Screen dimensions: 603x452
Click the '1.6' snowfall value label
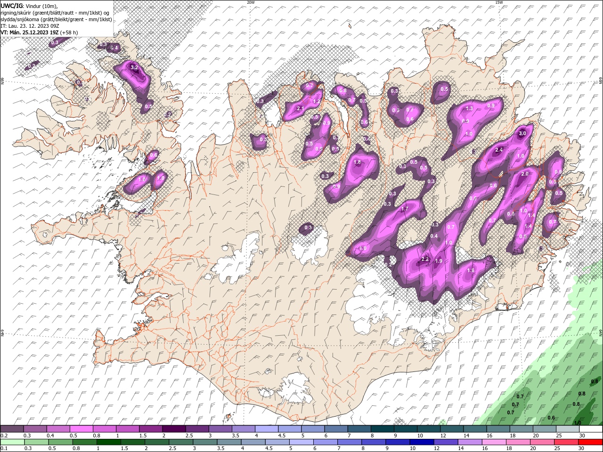[x=471, y=270]
